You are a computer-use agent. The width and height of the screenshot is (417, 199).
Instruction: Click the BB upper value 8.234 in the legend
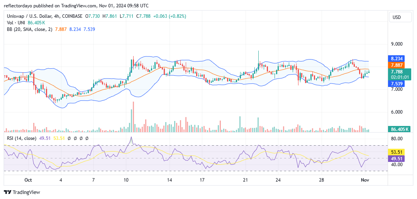coord(75,29)
